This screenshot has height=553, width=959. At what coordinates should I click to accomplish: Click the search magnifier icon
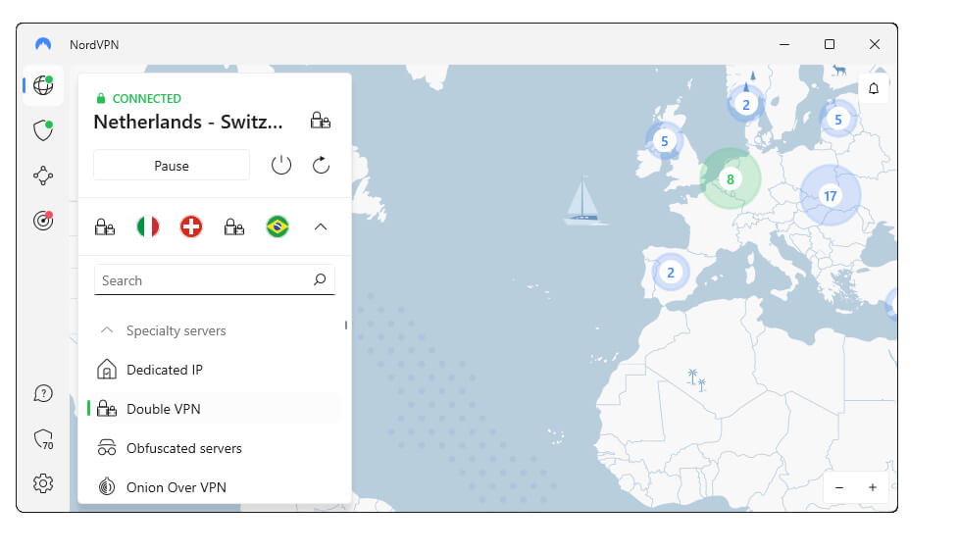(x=320, y=279)
